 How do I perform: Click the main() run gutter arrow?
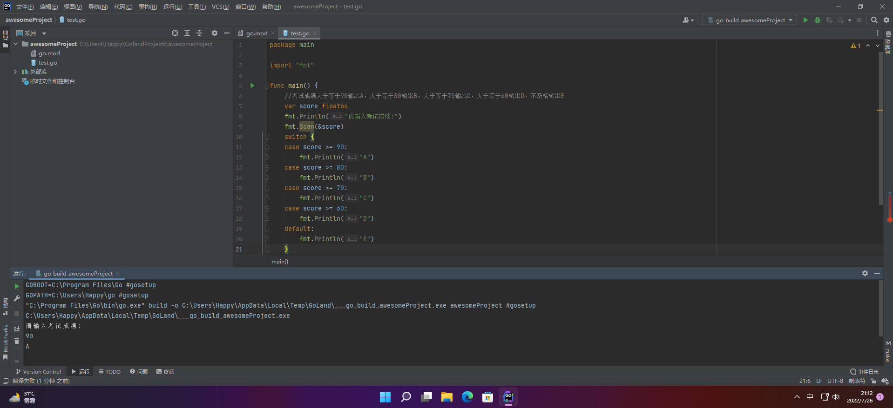pyautogui.click(x=252, y=86)
